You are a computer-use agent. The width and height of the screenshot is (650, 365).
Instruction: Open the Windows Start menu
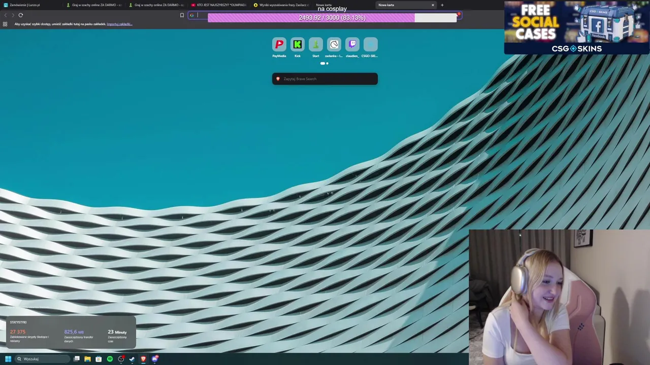(8, 359)
